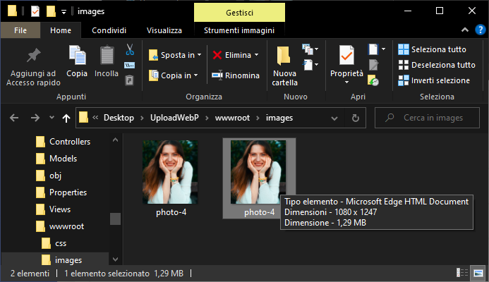Click the edit (Modifica) icon in Apri group
The height and width of the screenshot is (282, 489).
coord(373,65)
